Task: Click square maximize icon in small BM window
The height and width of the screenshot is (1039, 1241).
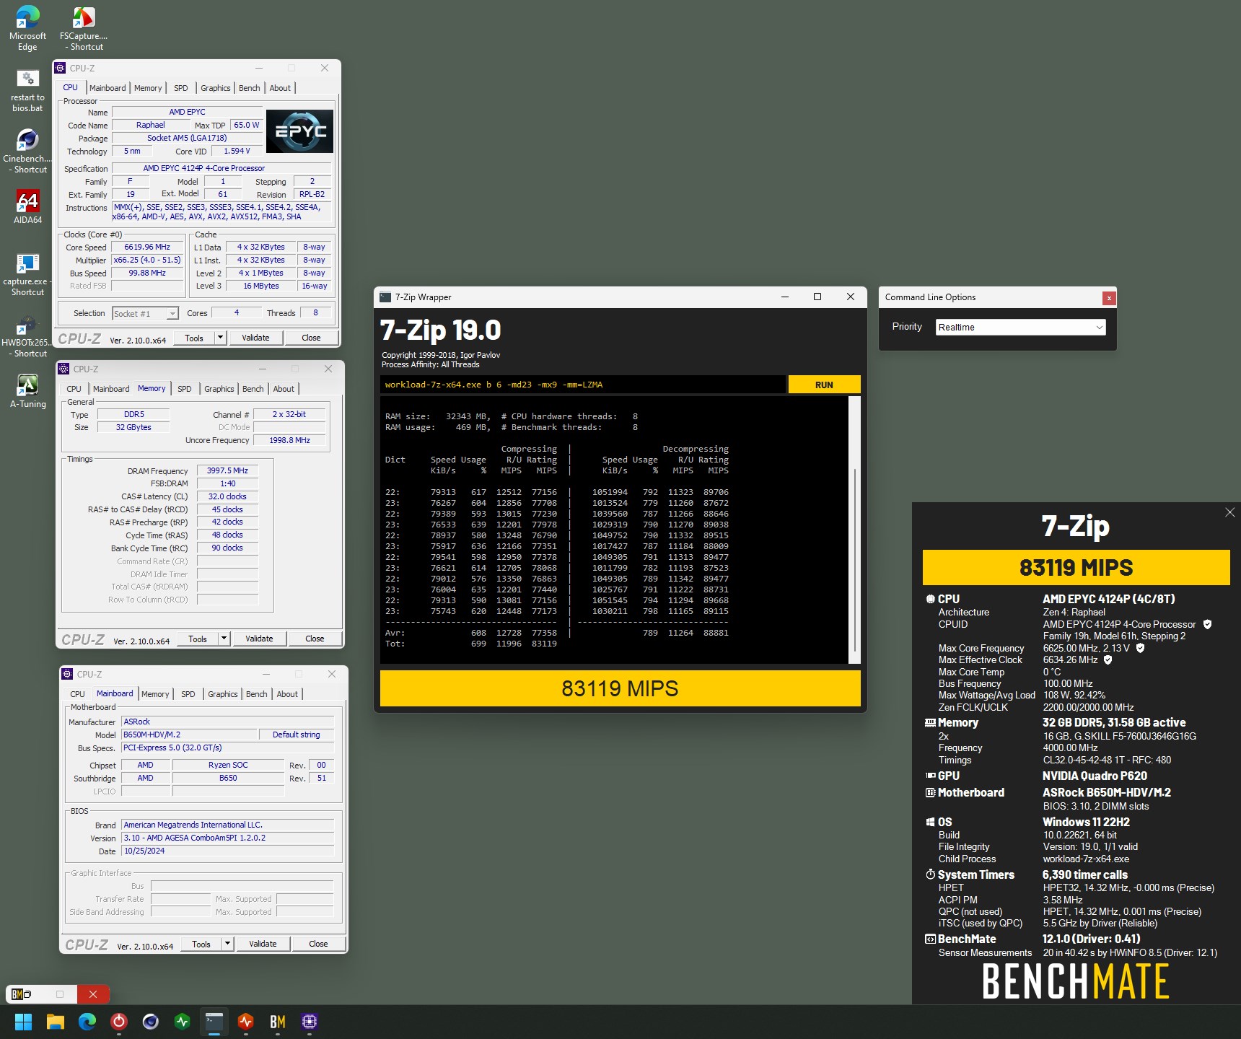Action: coord(60,994)
